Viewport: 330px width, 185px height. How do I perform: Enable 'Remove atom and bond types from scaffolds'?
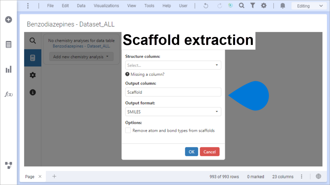point(128,130)
